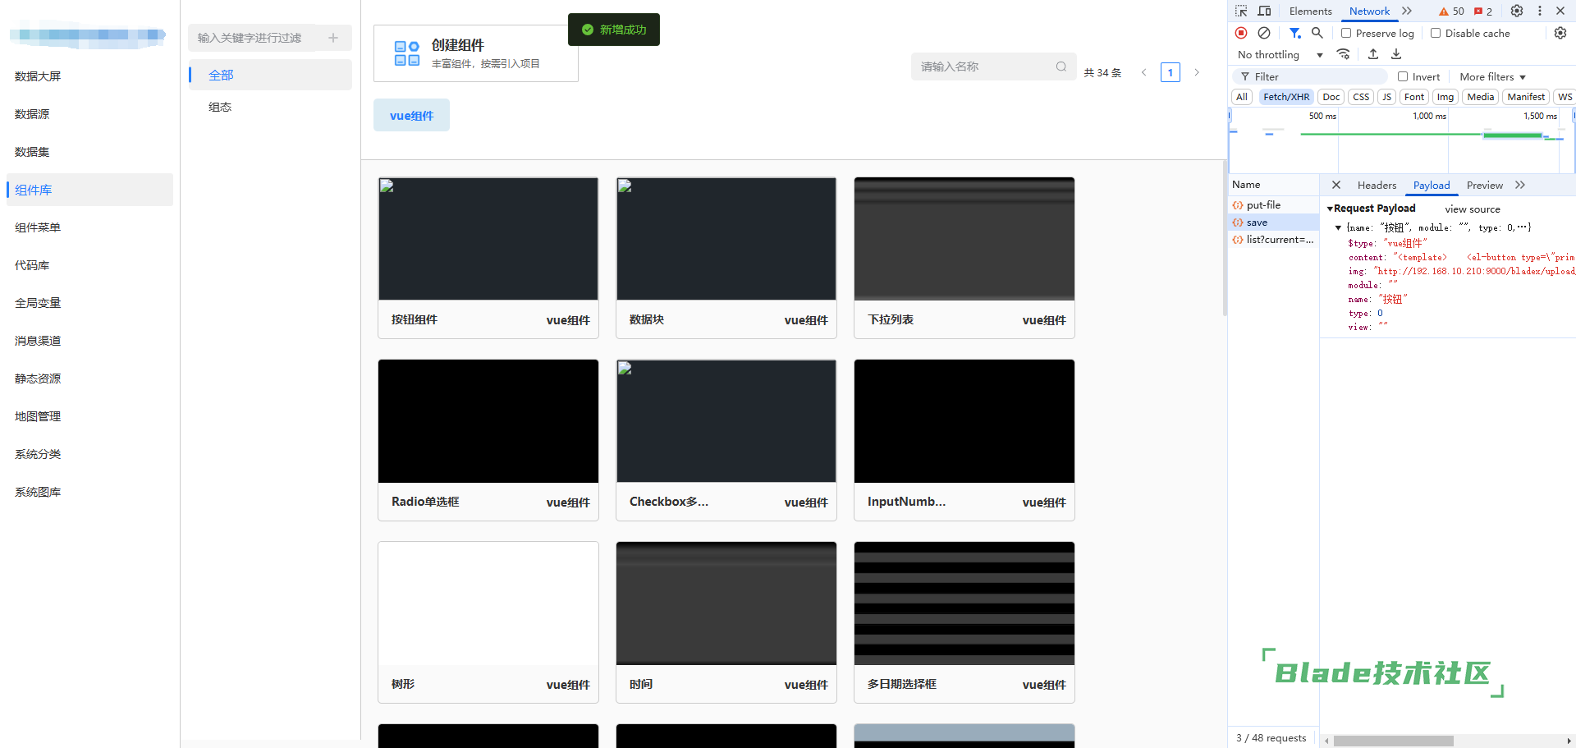The width and height of the screenshot is (1576, 748).
Task: Open 全局变量 in sidebar menu
Action: 89,303
